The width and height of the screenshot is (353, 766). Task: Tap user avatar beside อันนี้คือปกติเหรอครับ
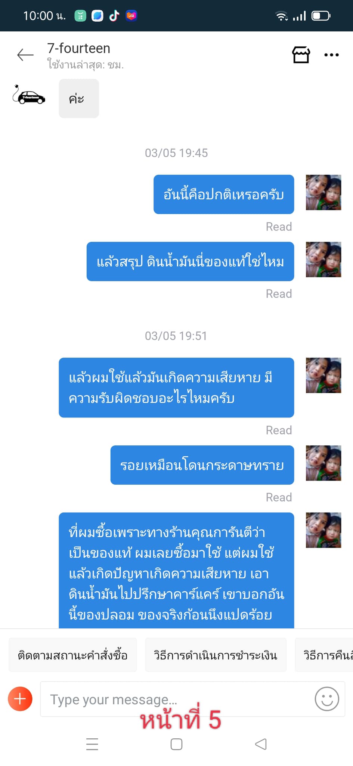[323, 192]
